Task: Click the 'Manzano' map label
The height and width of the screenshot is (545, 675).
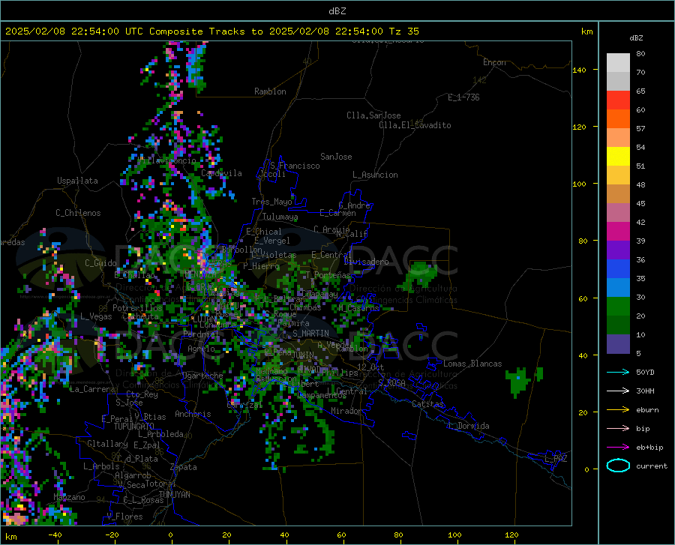Action: point(69,497)
